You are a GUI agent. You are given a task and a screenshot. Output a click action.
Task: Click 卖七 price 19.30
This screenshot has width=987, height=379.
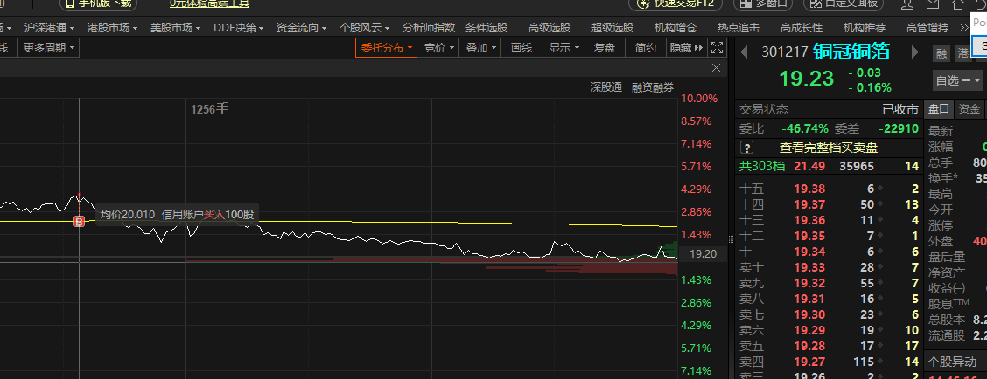point(809,315)
